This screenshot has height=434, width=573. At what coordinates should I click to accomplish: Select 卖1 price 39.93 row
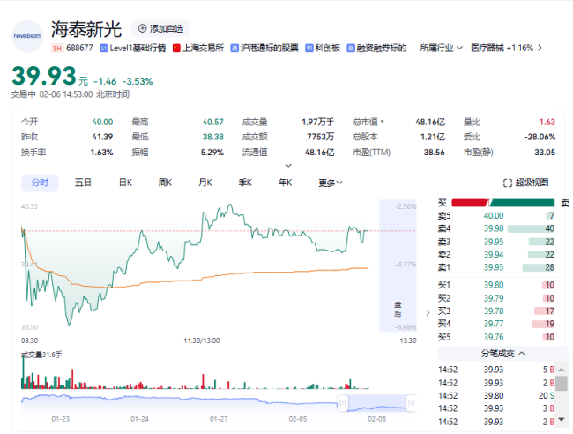click(x=496, y=267)
